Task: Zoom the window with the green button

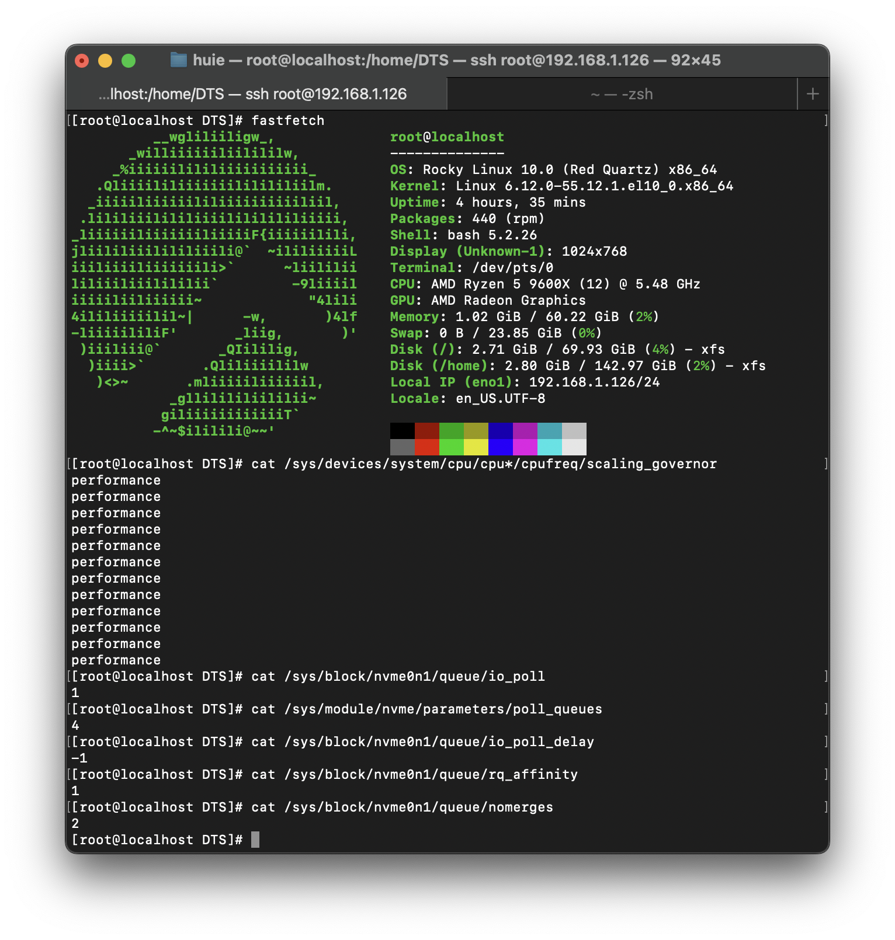Action: point(129,61)
